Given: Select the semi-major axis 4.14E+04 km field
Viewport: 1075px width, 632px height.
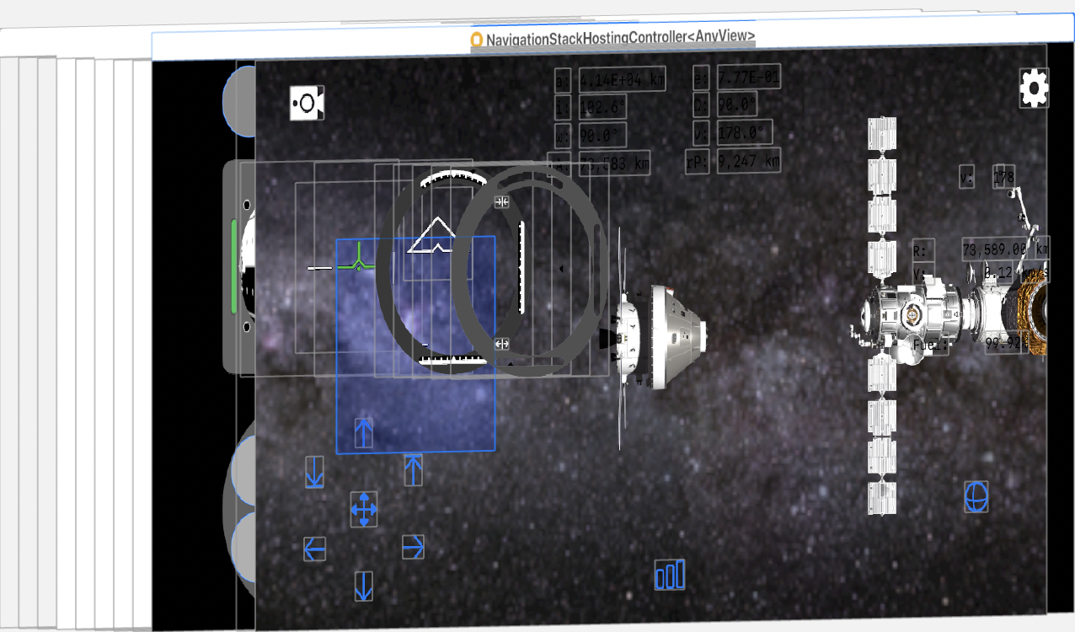Looking at the screenshot, I should [x=622, y=79].
